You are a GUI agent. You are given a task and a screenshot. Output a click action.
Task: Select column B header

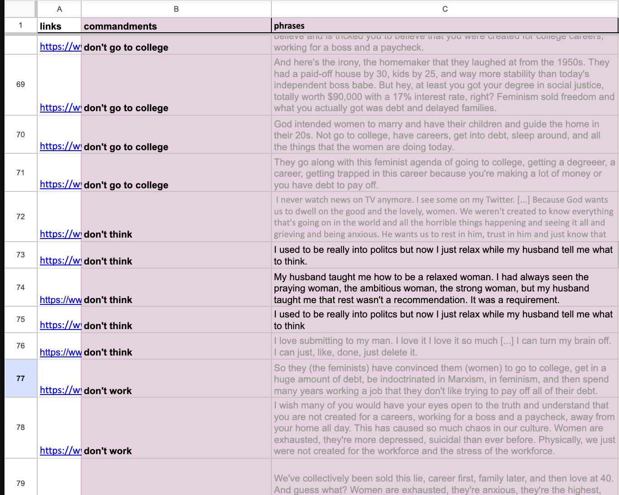coord(176,9)
